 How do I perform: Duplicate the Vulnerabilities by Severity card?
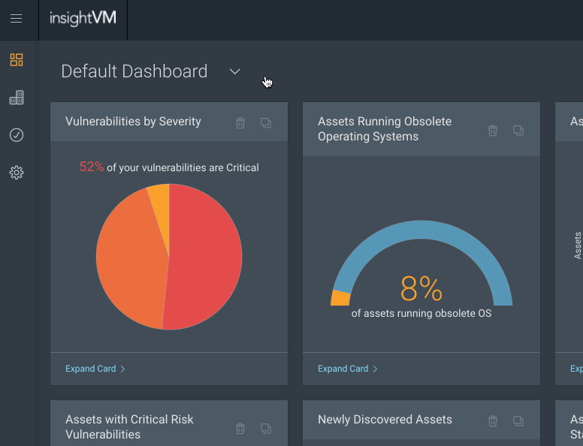[x=266, y=122]
